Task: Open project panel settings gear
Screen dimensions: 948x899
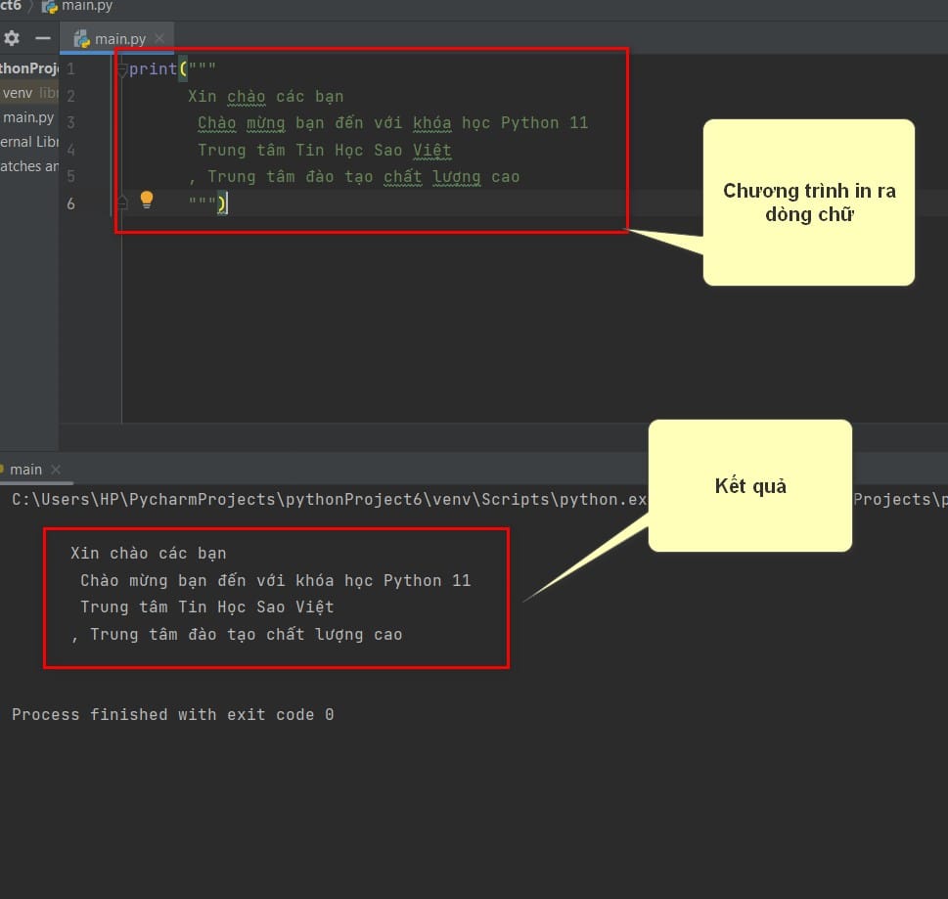Action: [x=12, y=38]
